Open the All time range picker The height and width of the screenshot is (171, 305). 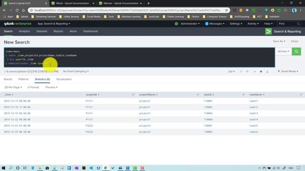pos(283,51)
